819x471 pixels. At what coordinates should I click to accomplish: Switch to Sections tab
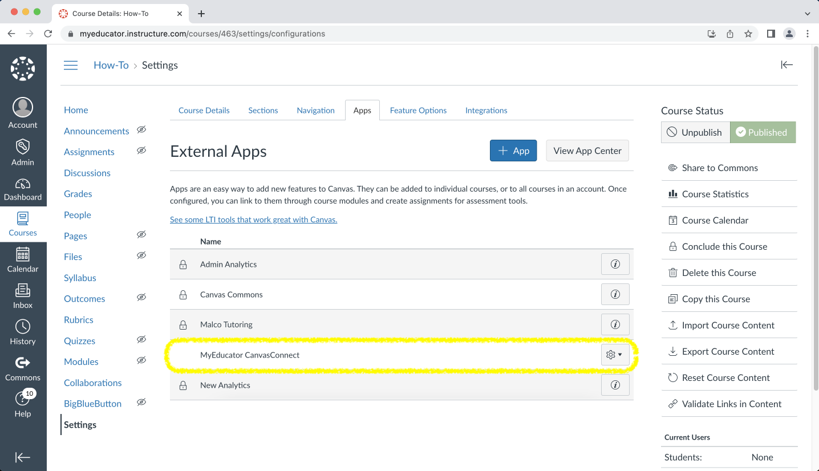(263, 110)
